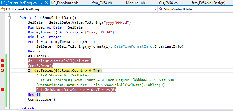Viewport: 233px width, 111px height.
Task: Open the UC_PatientUseDrug class dropdown
Action: click(x=155, y=9)
